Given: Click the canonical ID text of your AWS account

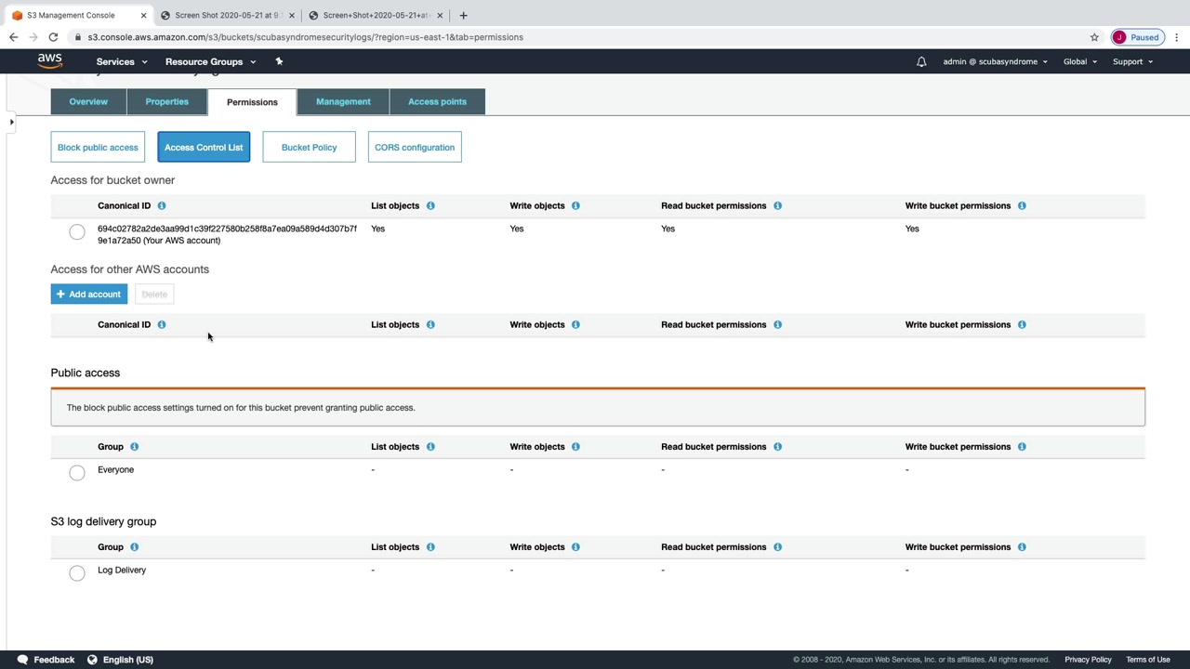Looking at the screenshot, I should pyautogui.click(x=227, y=234).
